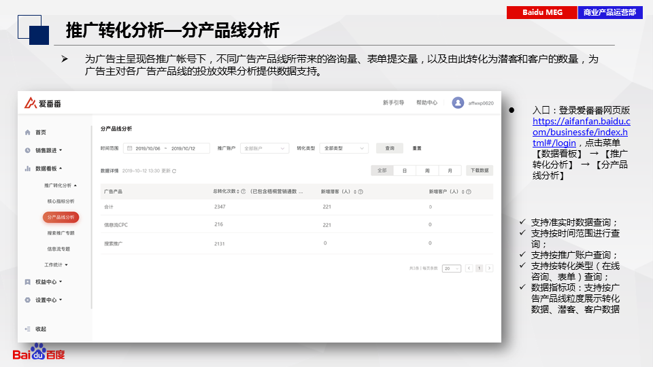Click the 收起 collapse sidebar icon

[x=28, y=329]
